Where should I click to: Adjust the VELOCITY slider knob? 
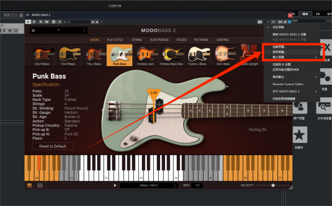click(273, 185)
